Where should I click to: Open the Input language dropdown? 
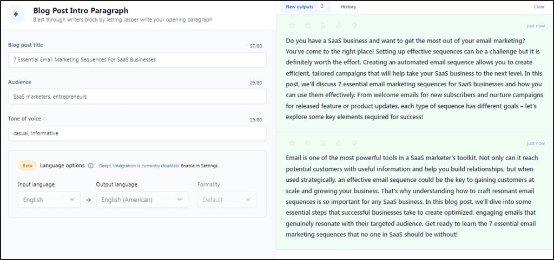tap(49, 200)
